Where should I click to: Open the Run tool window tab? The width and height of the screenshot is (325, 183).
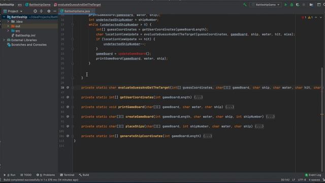pyautogui.click(x=10, y=175)
